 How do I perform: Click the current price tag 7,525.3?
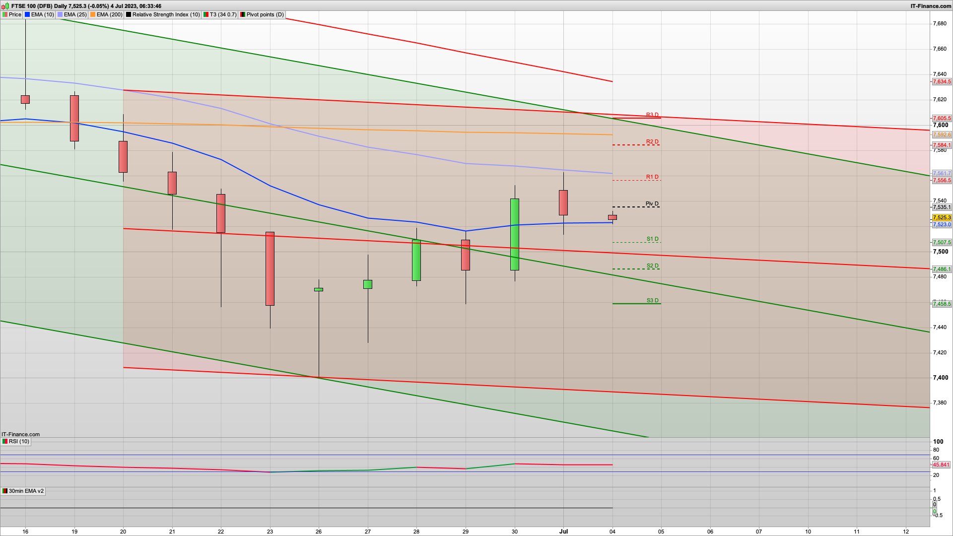(942, 217)
